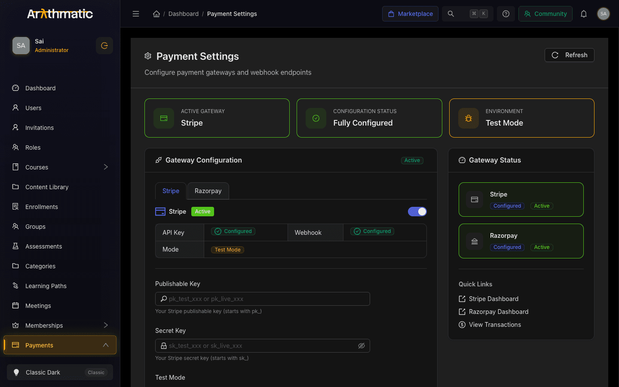Click the Arithmatic logo
Image resolution: width=619 pixels, height=387 pixels.
(x=60, y=14)
